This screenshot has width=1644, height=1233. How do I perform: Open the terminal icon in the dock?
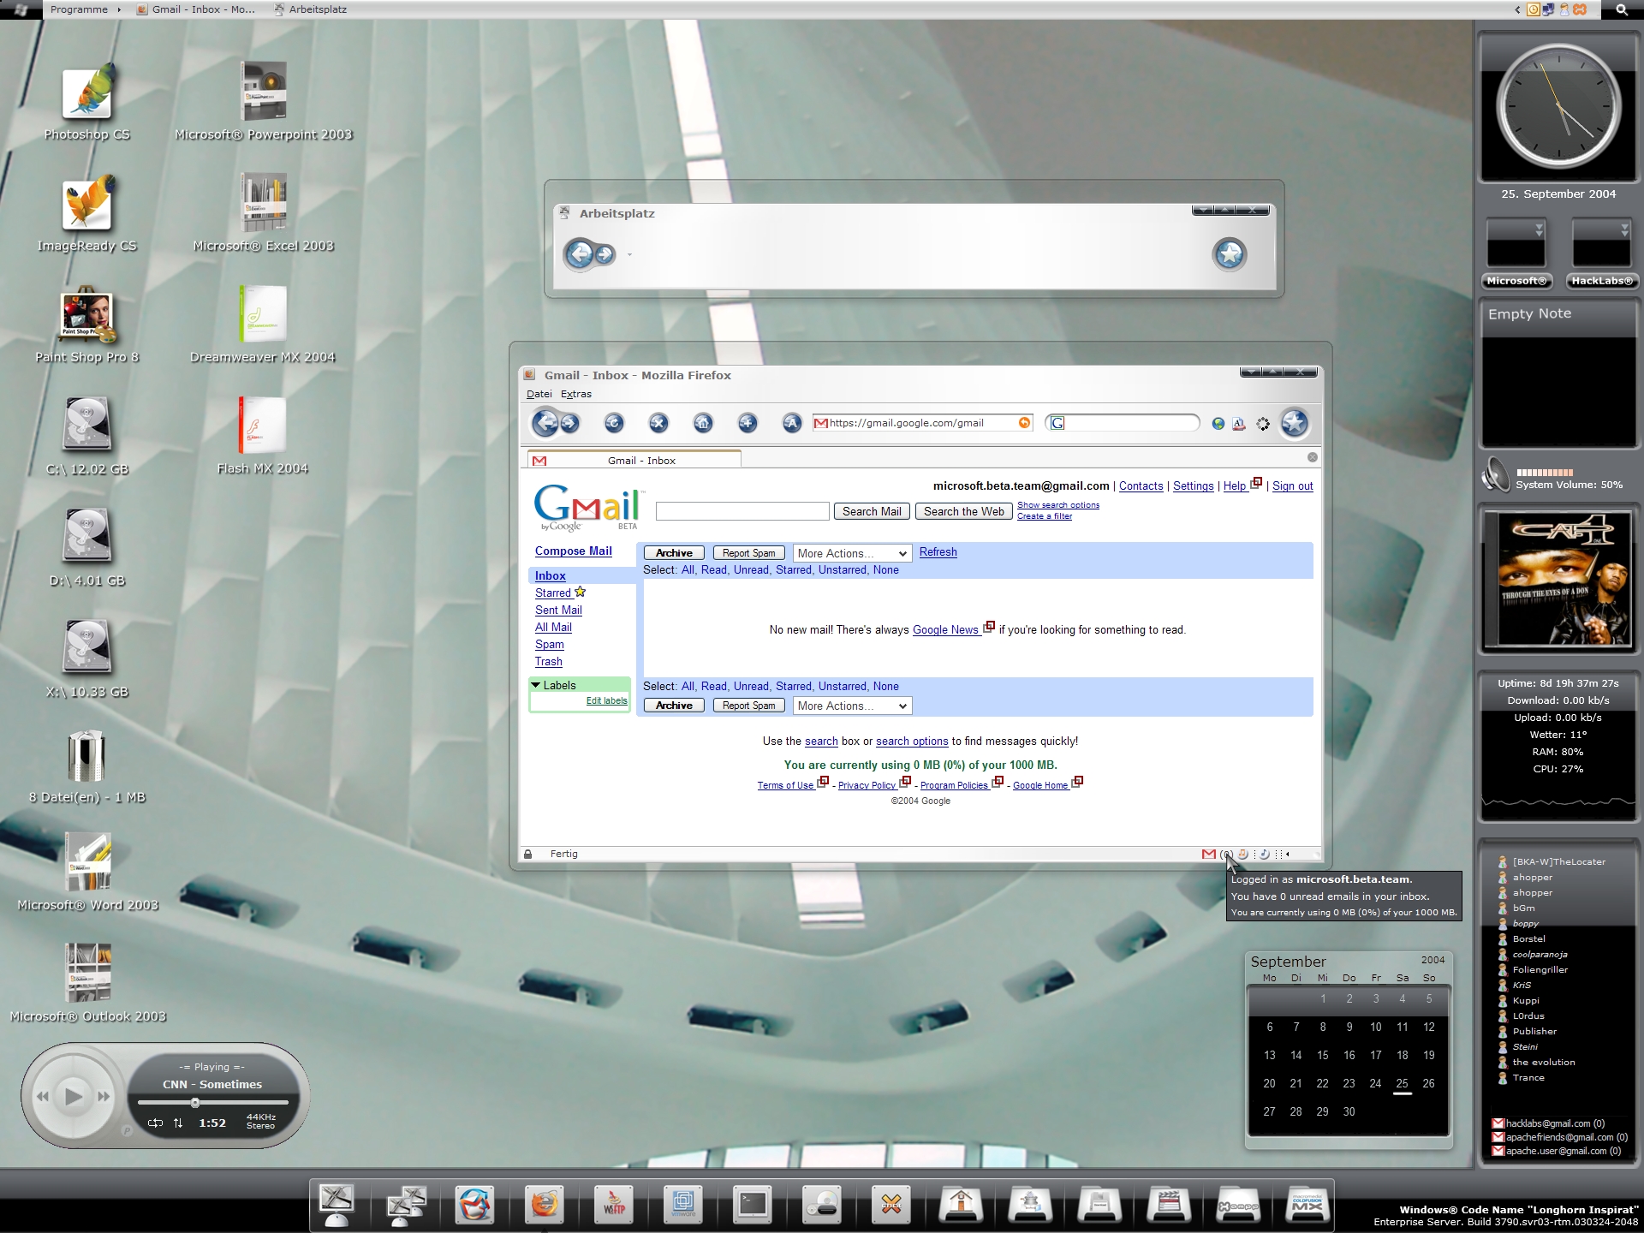point(753,1206)
